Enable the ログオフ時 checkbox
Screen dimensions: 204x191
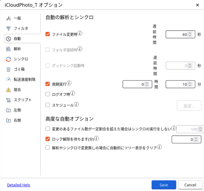[x=47, y=94]
